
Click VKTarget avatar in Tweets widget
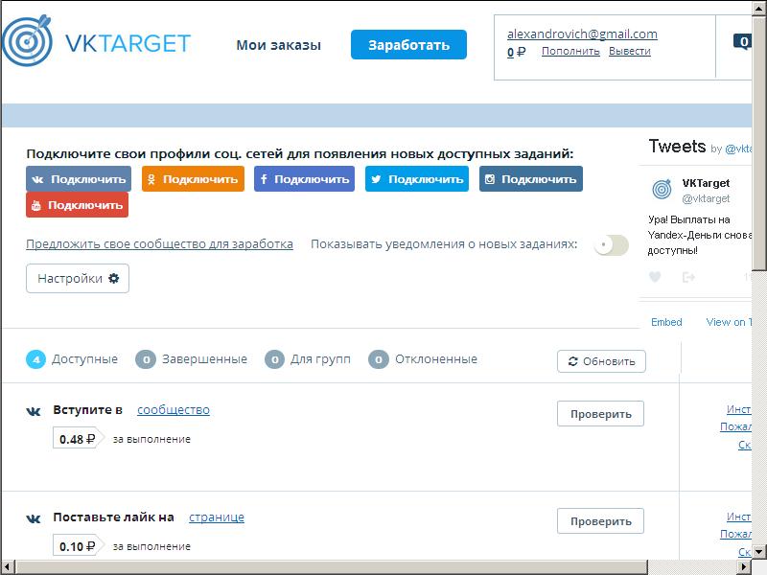pos(662,189)
